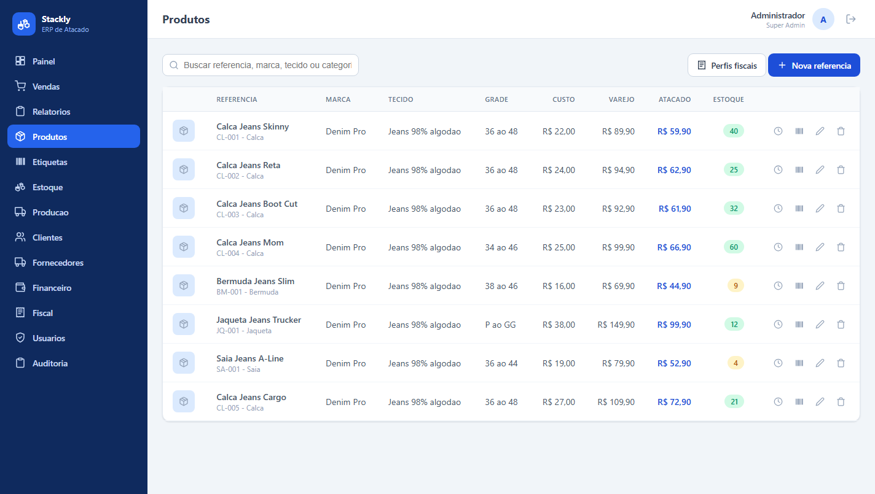Click the Stackly logo icon
Image resolution: width=875 pixels, height=494 pixels.
pos(24,24)
